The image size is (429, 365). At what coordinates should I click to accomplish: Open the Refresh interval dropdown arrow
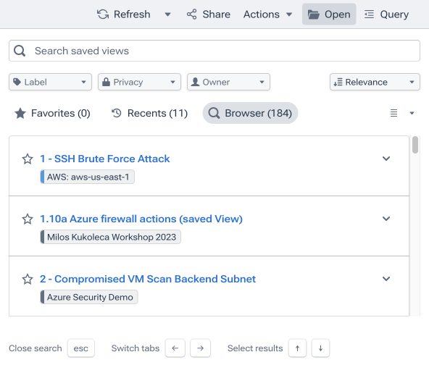coord(167,14)
